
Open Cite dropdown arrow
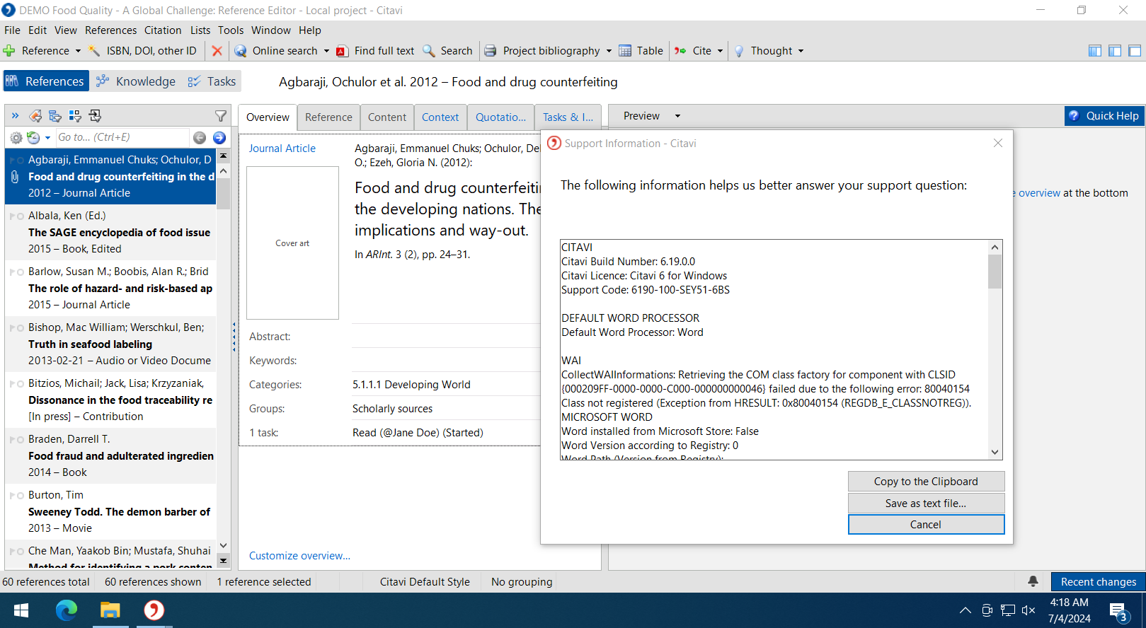pos(720,51)
